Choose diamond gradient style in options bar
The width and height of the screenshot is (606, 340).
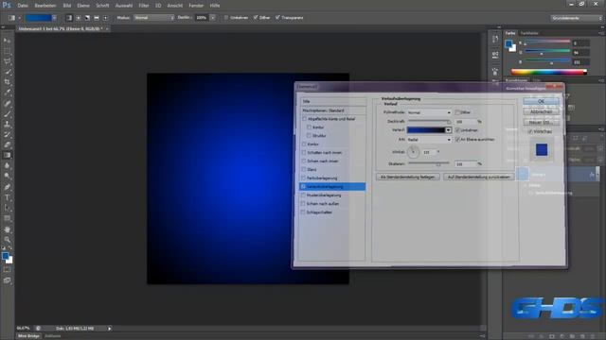pos(105,18)
